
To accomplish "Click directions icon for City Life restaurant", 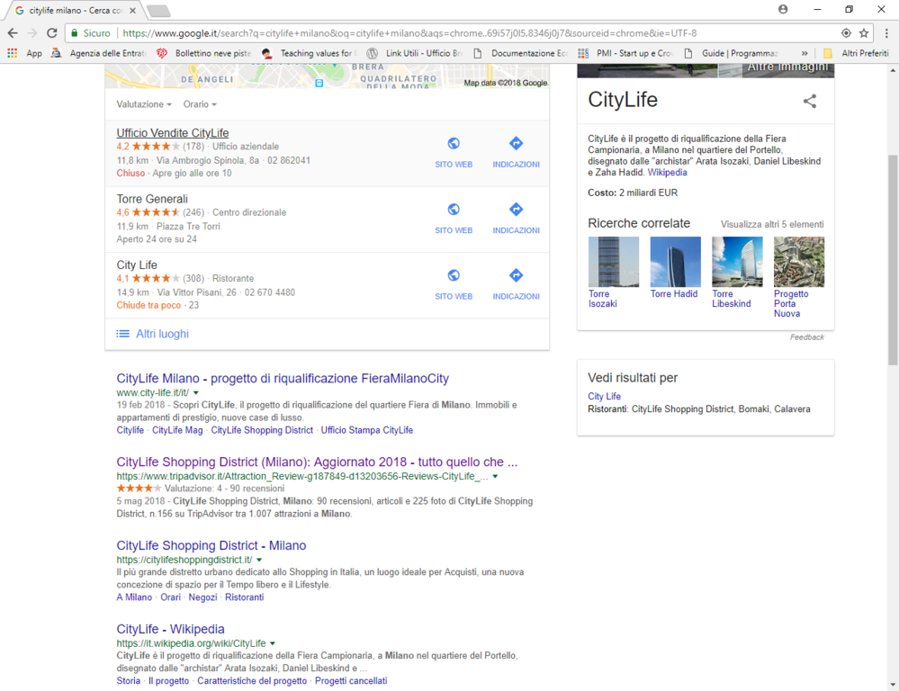I will [x=516, y=276].
